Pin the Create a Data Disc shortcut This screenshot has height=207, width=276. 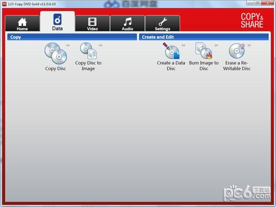[x=183, y=45]
